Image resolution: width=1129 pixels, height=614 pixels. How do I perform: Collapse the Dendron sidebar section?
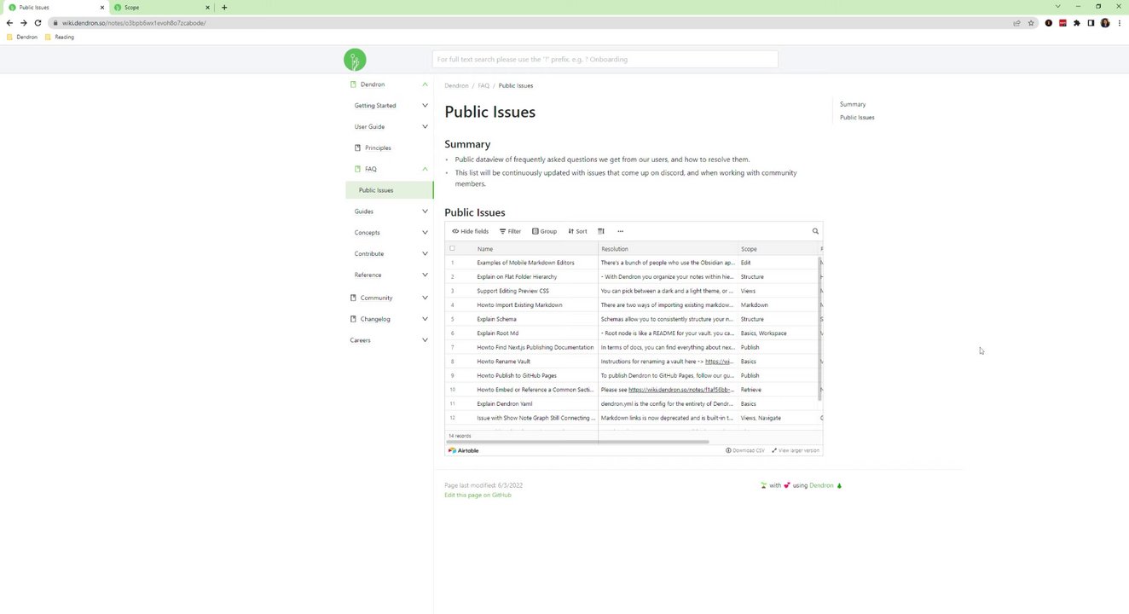pyautogui.click(x=425, y=84)
